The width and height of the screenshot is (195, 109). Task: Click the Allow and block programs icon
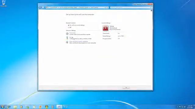click(67, 42)
